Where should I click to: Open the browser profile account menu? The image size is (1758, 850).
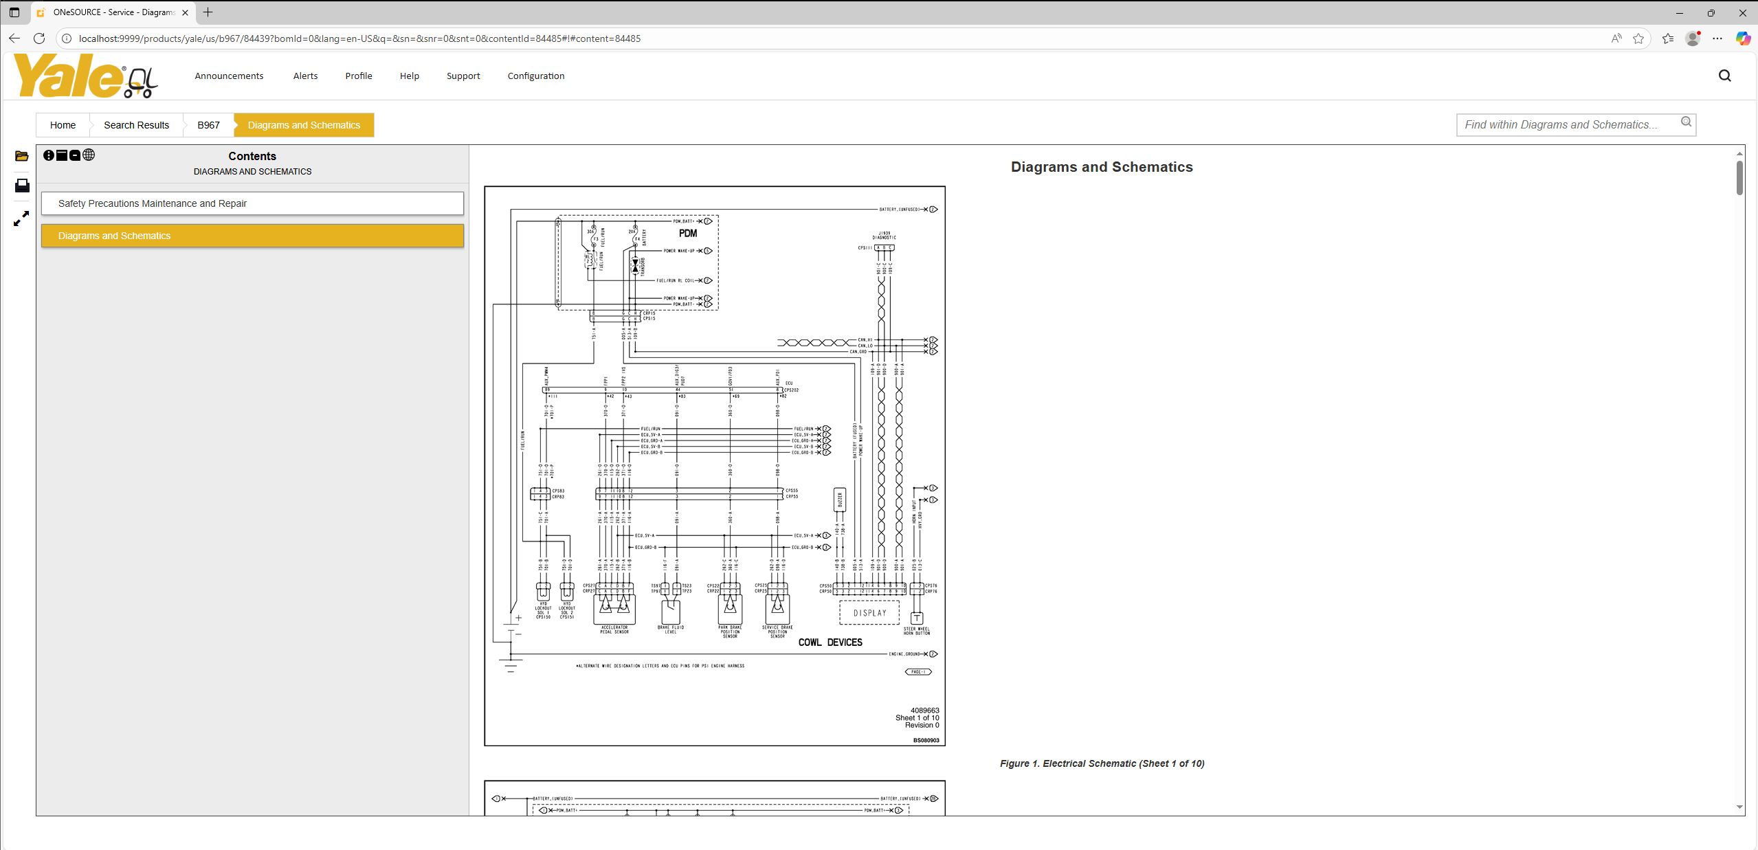tap(1692, 38)
